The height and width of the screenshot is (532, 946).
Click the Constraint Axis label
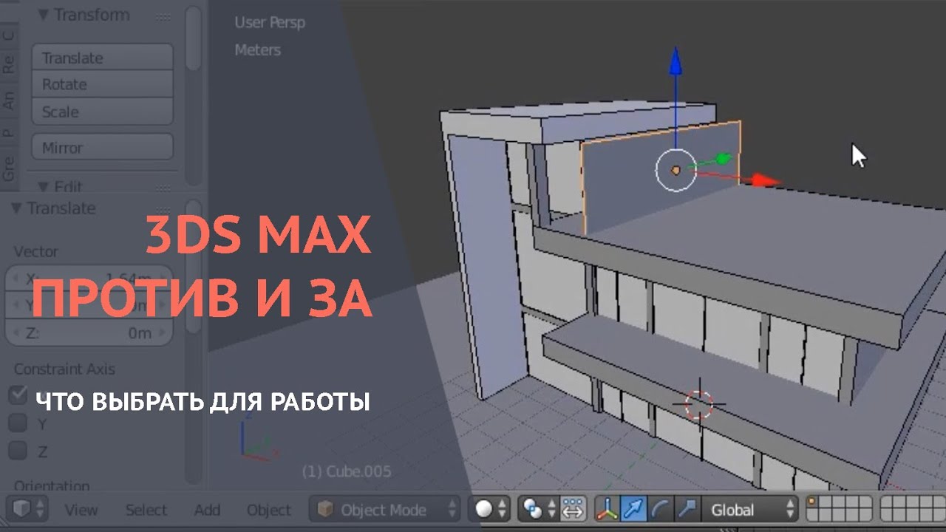(x=64, y=369)
